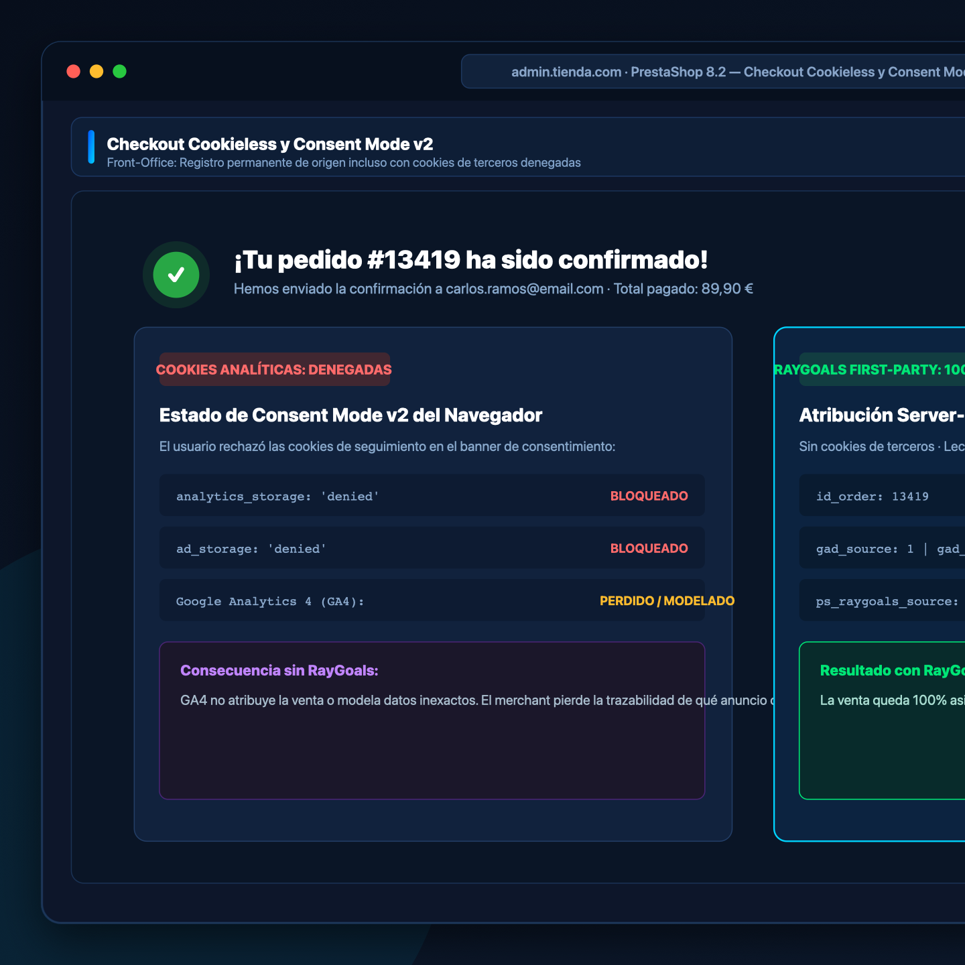Click the 'La venta queda 100%' text
The height and width of the screenshot is (965, 965).
pos(893,700)
